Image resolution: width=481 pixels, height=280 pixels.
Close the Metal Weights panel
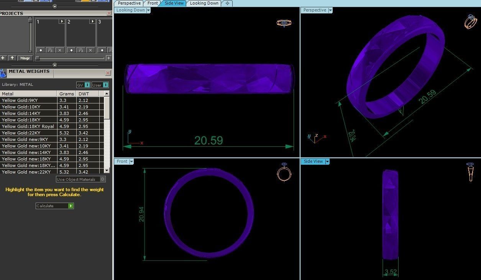point(108,73)
